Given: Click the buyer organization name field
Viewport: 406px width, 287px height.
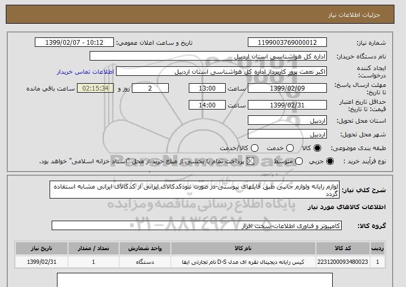Looking at the screenshot, I should pos(208,56).
